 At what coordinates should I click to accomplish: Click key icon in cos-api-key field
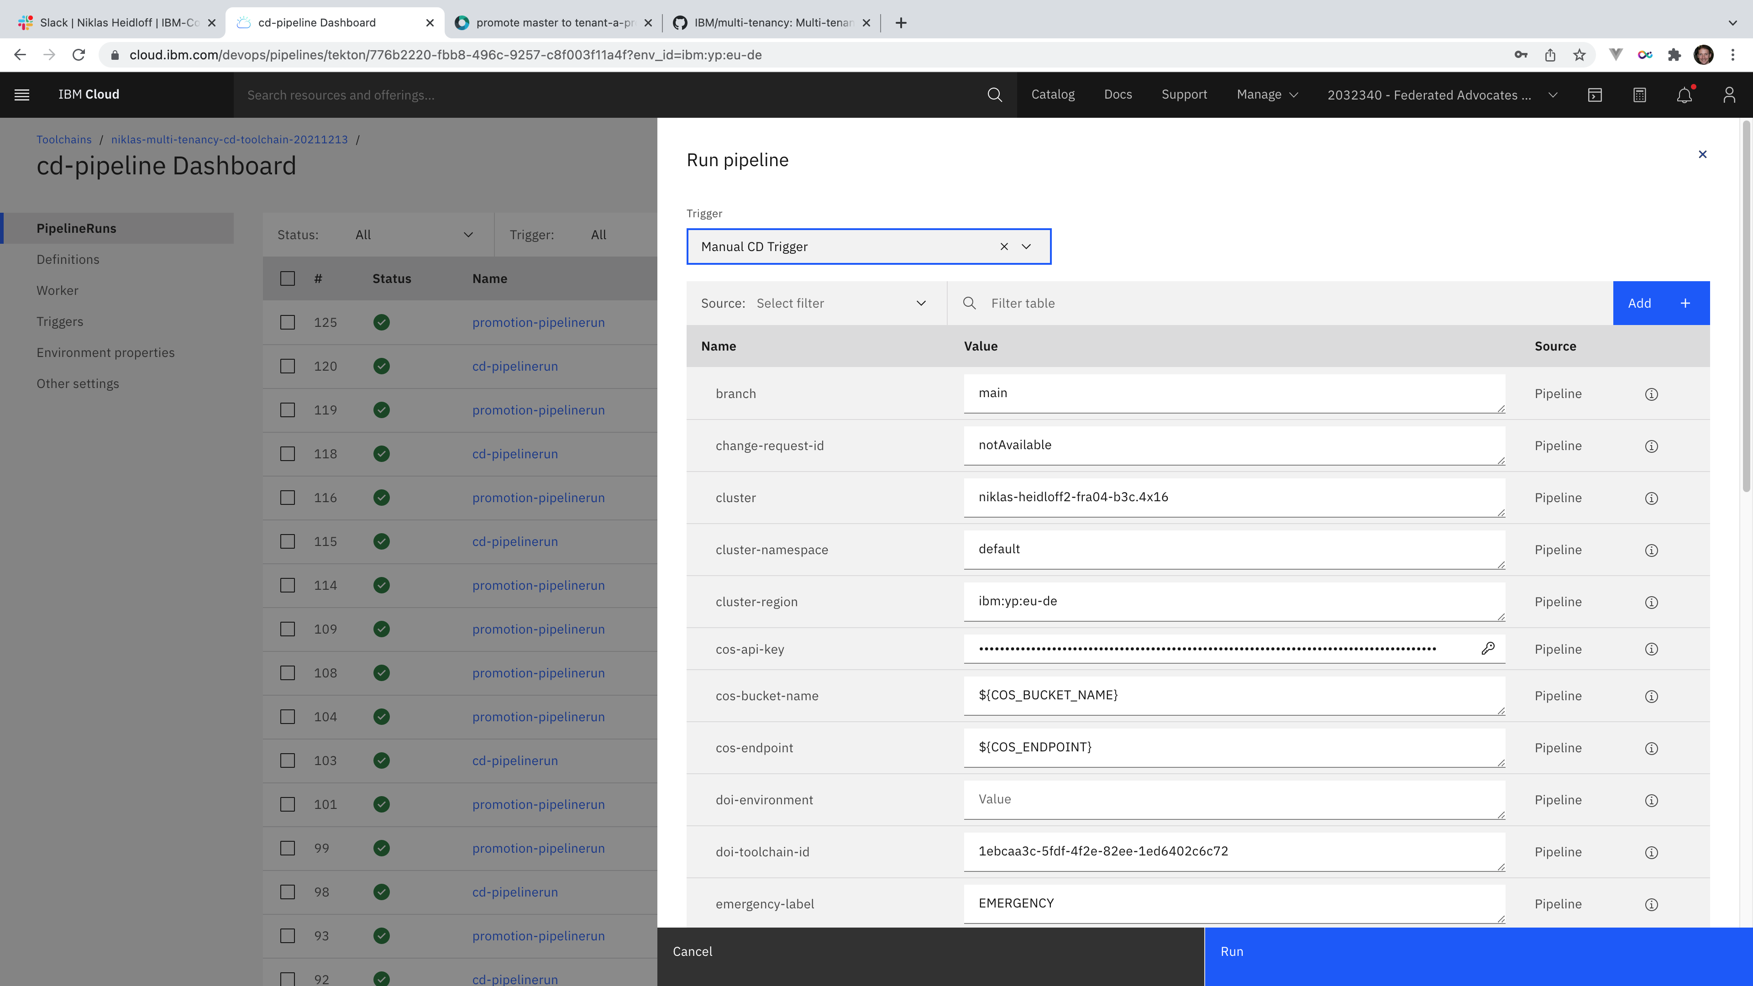click(x=1488, y=649)
